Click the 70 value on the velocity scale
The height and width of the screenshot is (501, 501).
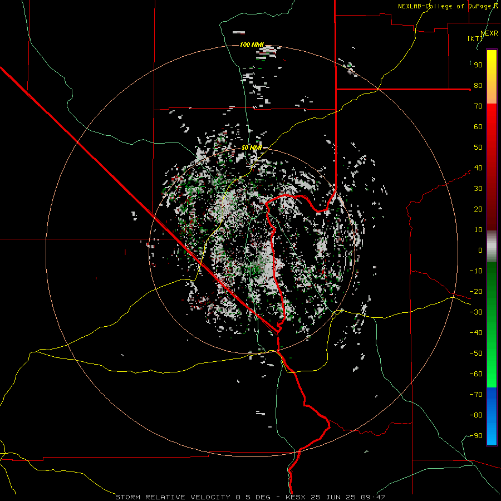click(x=478, y=106)
